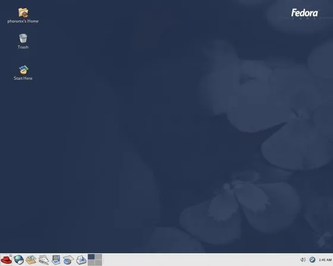Click the Start Here label text

tap(23, 78)
